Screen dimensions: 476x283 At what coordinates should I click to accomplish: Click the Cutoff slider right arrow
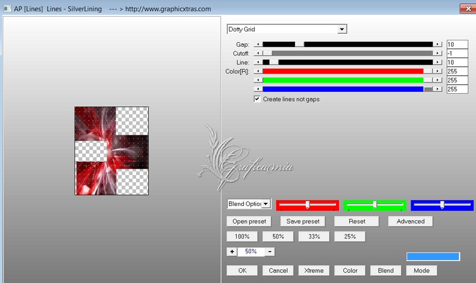[437, 53]
